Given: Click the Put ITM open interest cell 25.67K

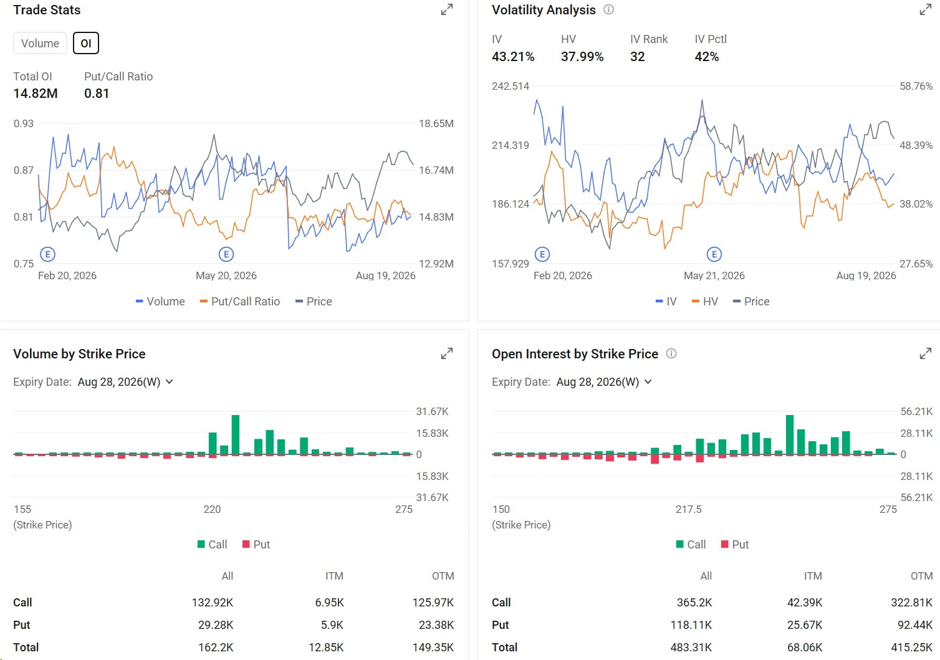Looking at the screenshot, I should coord(805,625).
